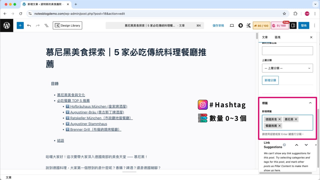The height and width of the screenshot is (180, 320).
Task: Open preview using the laptop icon
Action: point(232,25)
